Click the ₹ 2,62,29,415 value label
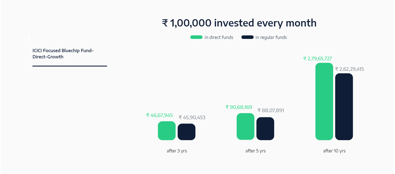395x174 pixels. pyautogui.click(x=349, y=69)
